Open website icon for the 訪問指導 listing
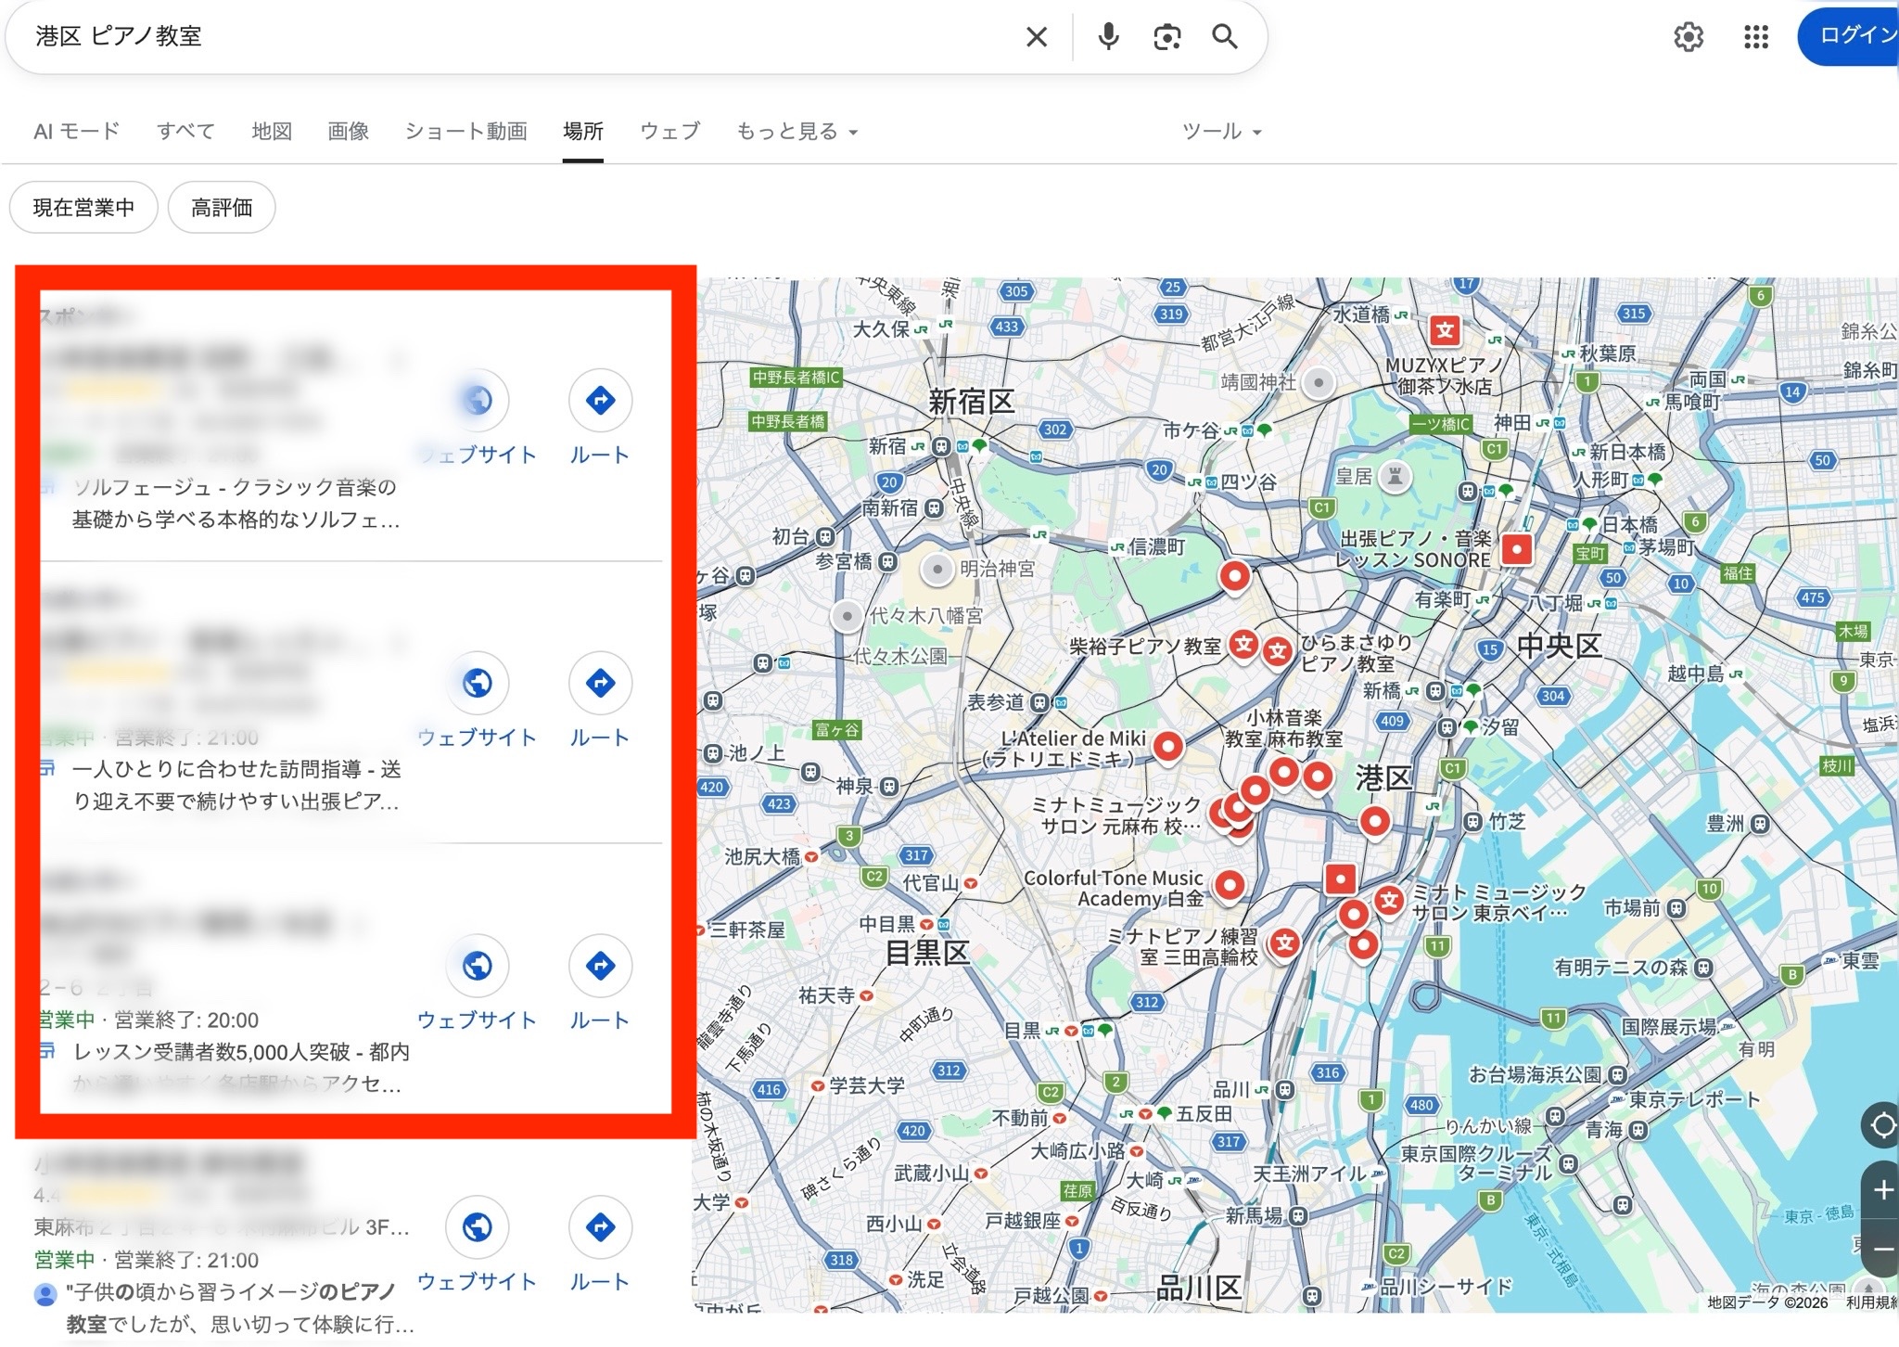1899x1347 pixels. 478,684
